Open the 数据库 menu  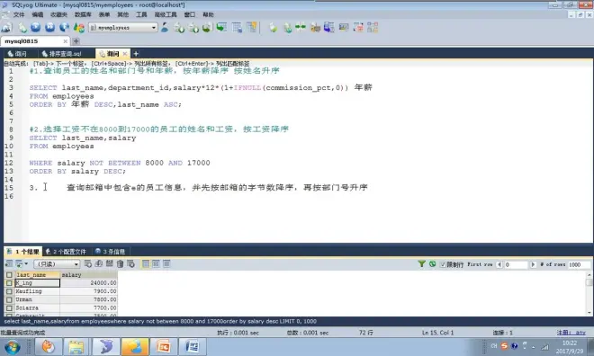[83, 14]
